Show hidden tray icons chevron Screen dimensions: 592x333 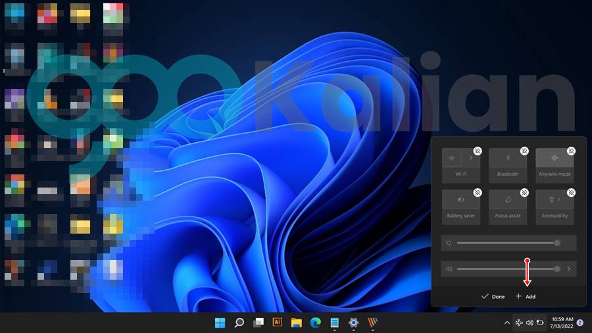506,323
